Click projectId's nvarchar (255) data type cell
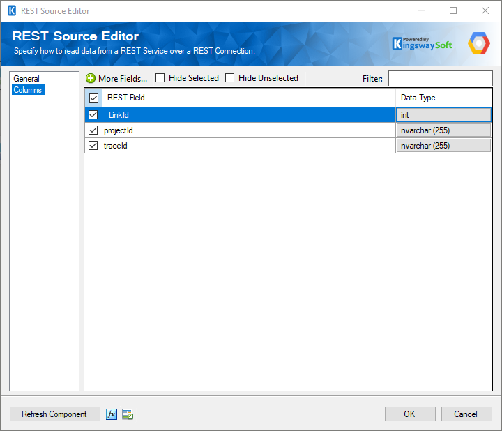Screen dimensions: 502x431 coord(443,130)
